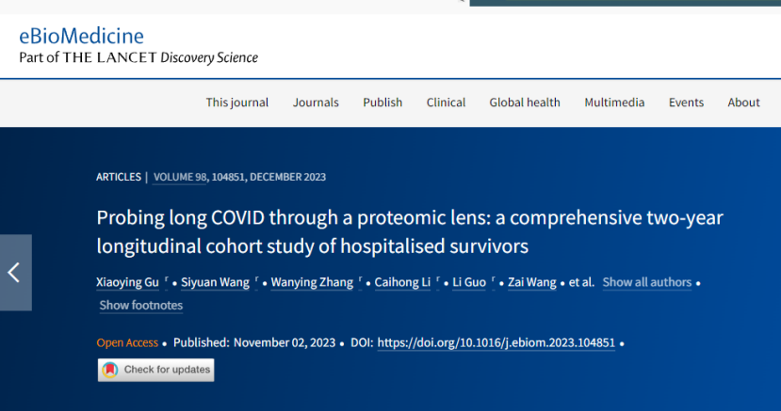Expand the Publish menu
This screenshot has height=411, width=781.
(382, 103)
